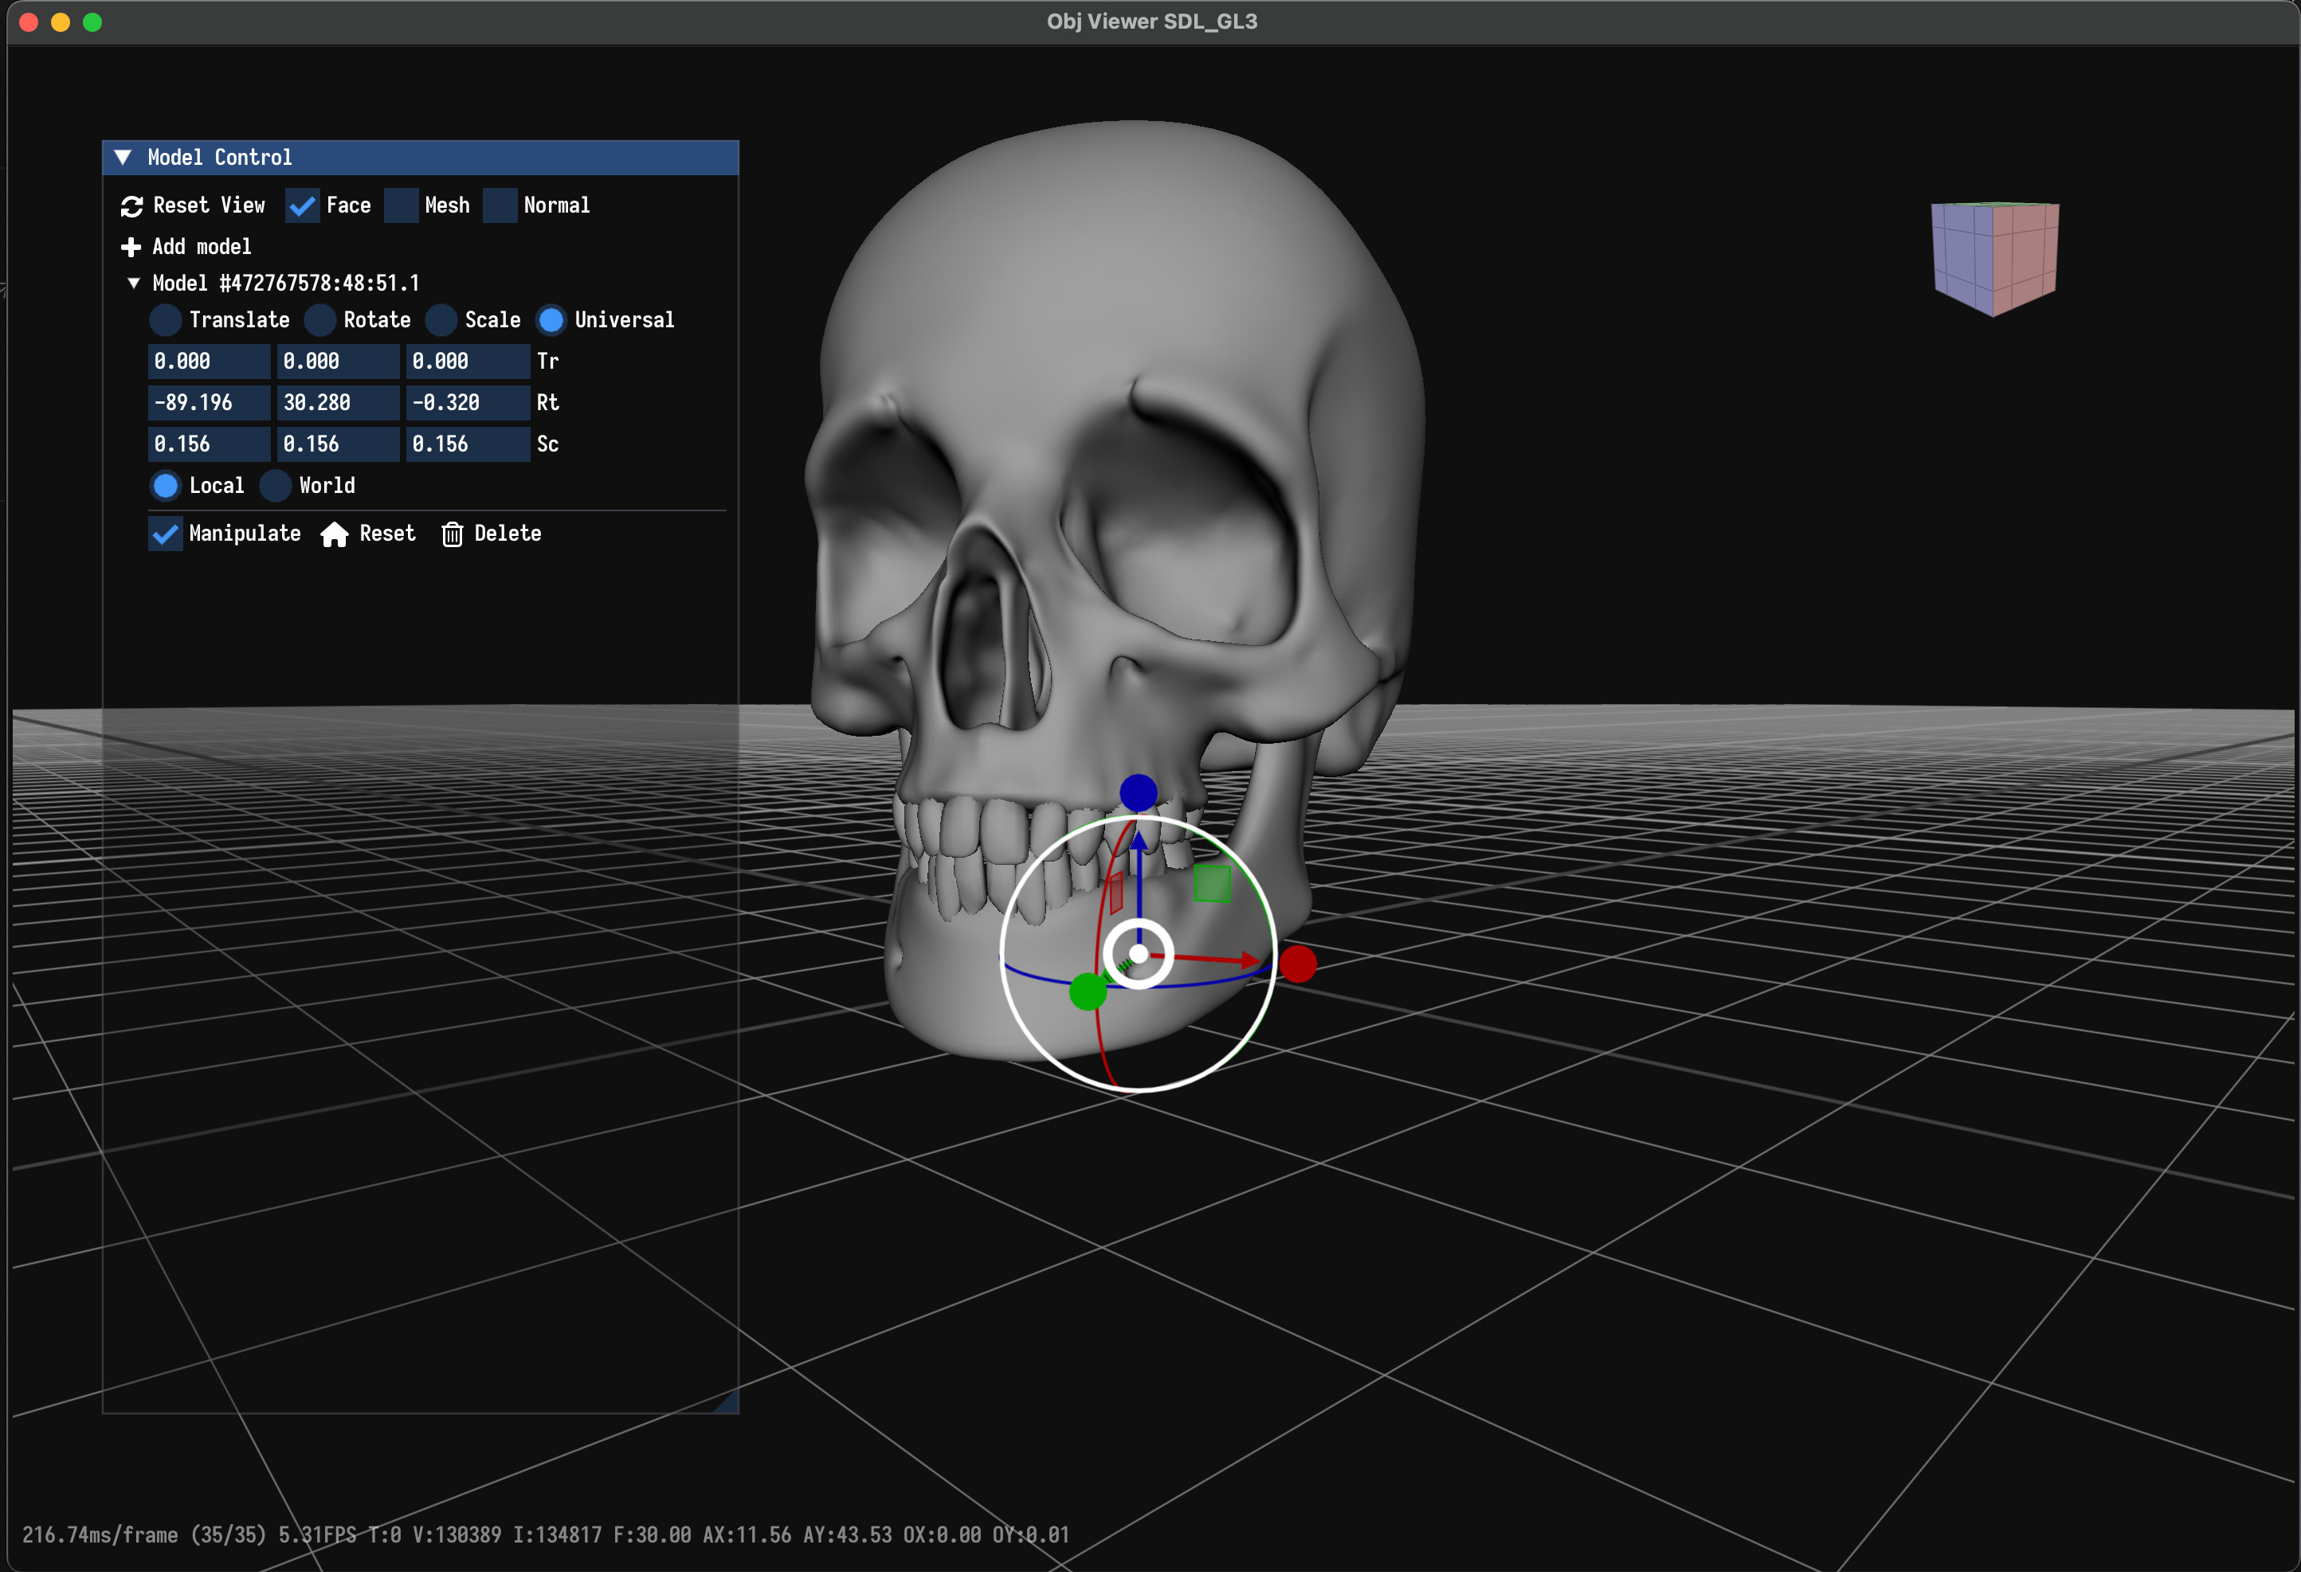The width and height of the screenshot is (2301, 1572).
Task: Select the Scale radio button
Action: pos(441,320)
